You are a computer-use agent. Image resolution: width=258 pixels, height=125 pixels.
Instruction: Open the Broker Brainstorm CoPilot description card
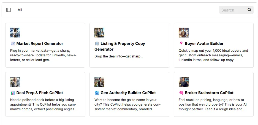pyautogui.click(x=214, y=94)
